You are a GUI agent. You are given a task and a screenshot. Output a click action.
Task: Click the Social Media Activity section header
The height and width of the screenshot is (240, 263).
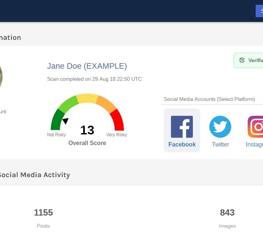tap(35, 175)
